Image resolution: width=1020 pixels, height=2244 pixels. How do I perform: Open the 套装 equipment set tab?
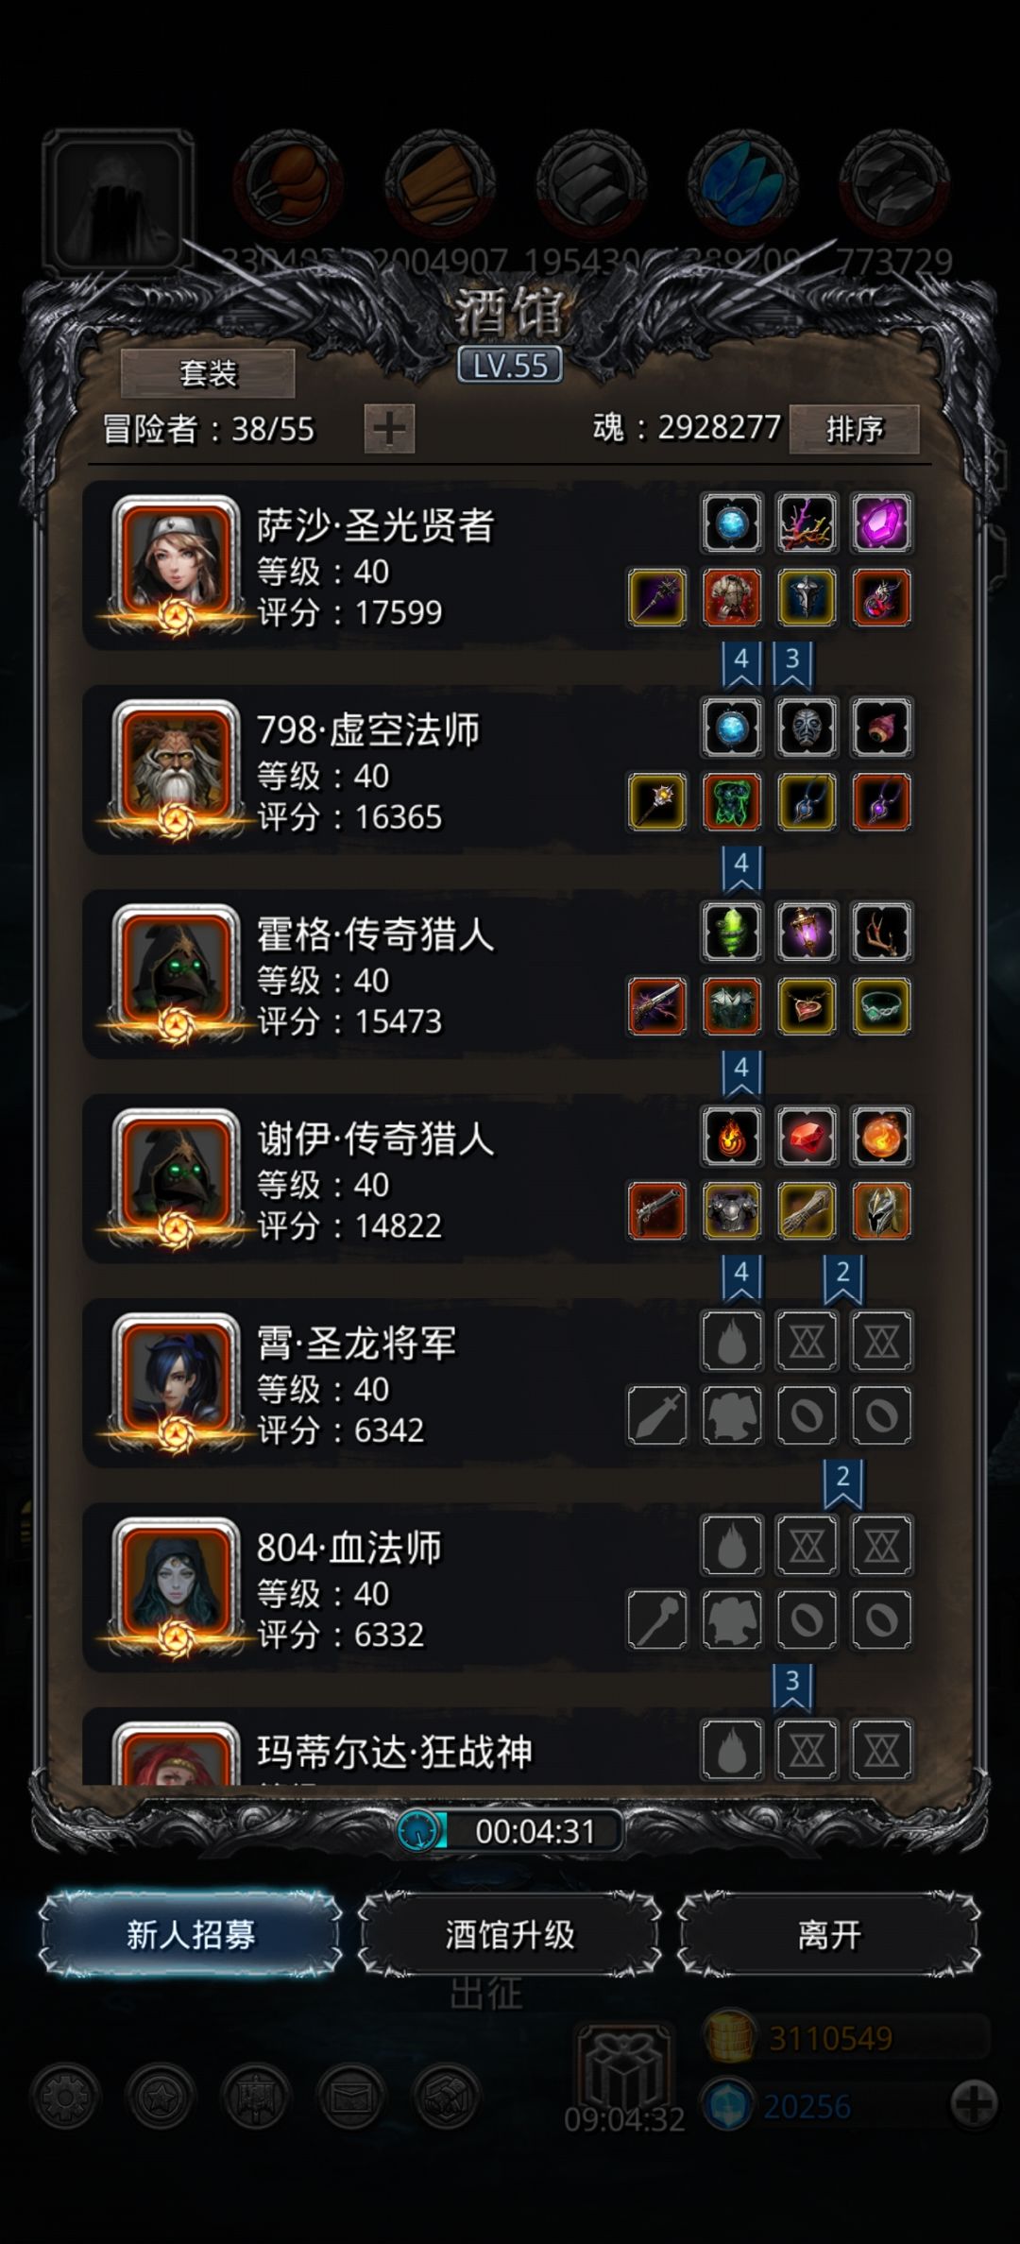[208, 373]
